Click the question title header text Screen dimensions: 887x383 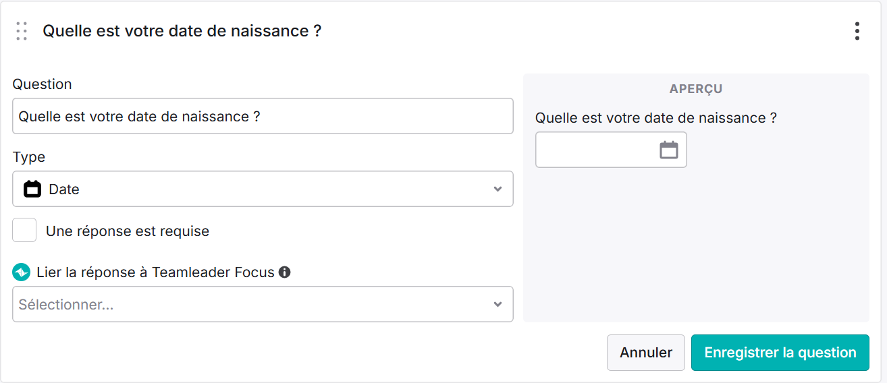click(182, 31)
